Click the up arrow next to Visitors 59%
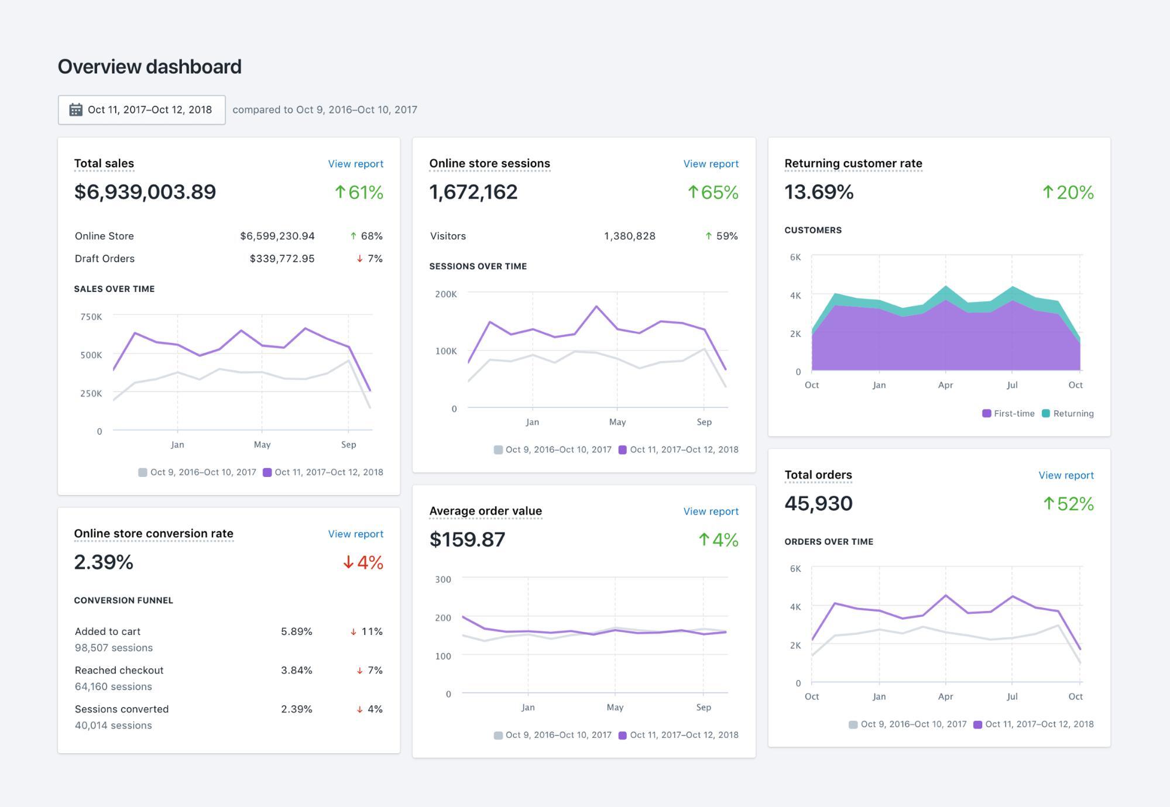Screen dimensions: 1170x807 pos(709,236)
